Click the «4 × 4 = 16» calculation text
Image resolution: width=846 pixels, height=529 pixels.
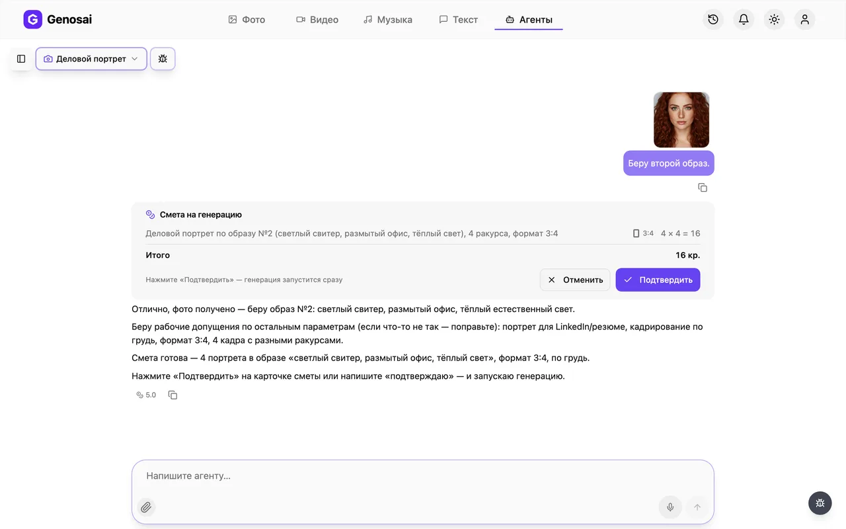point(680,233)
